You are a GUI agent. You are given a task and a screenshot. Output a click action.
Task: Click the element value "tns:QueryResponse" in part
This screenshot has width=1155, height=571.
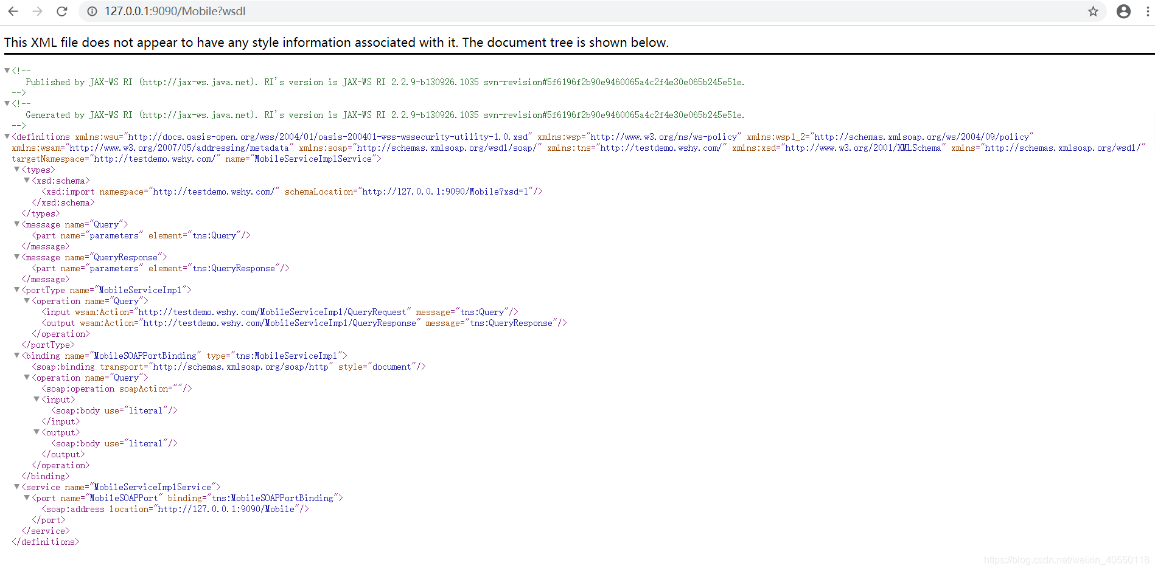(x=234, y=268)
